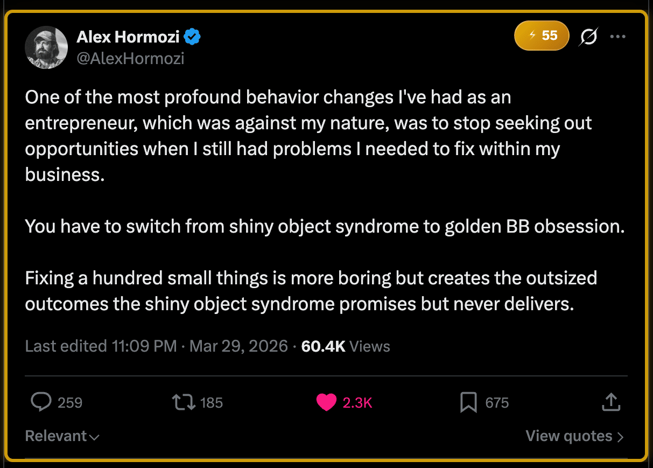Screen dimensions: 653x468
Task: Click the 60.4K Views count
Action: pyautogui.click(x=346, y=346)
